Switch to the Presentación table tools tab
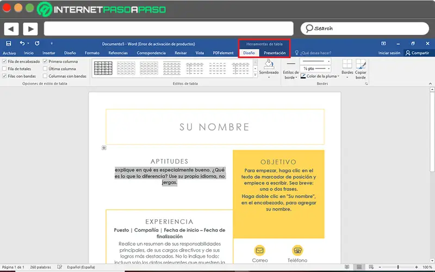435x272 pixels. tap(275, 53)
